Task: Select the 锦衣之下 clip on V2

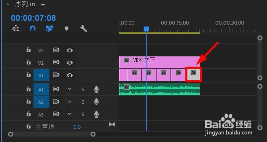Action: pos(159,62)
